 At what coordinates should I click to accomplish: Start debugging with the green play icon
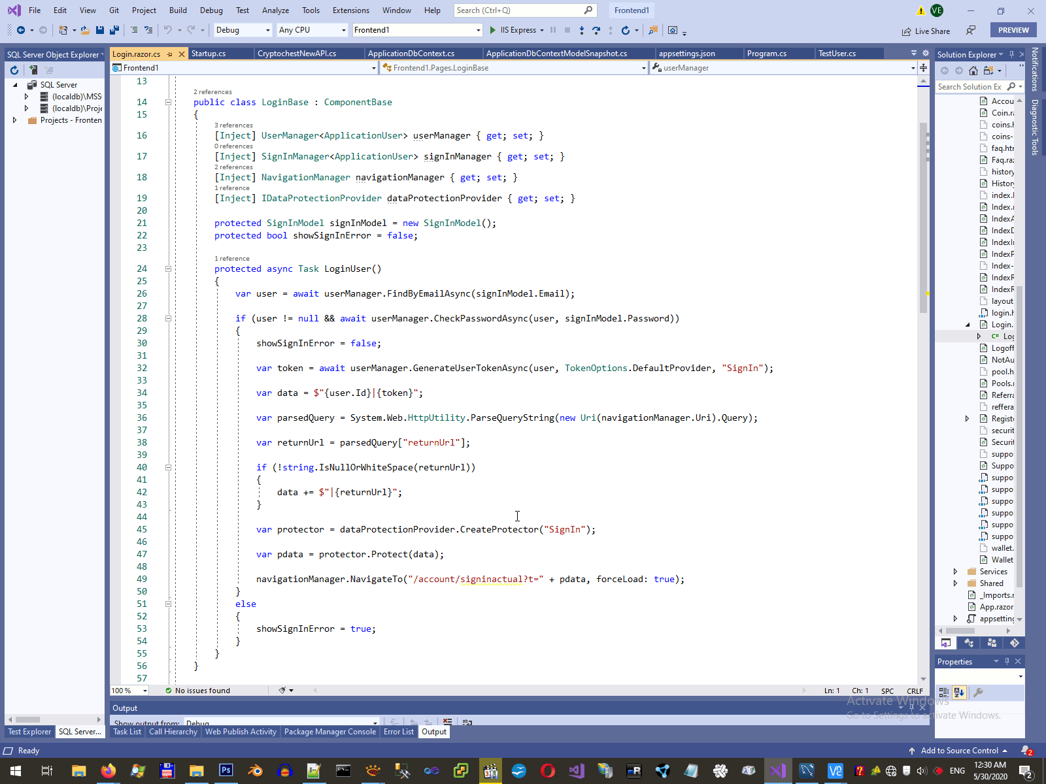click(x=493, y=30)
